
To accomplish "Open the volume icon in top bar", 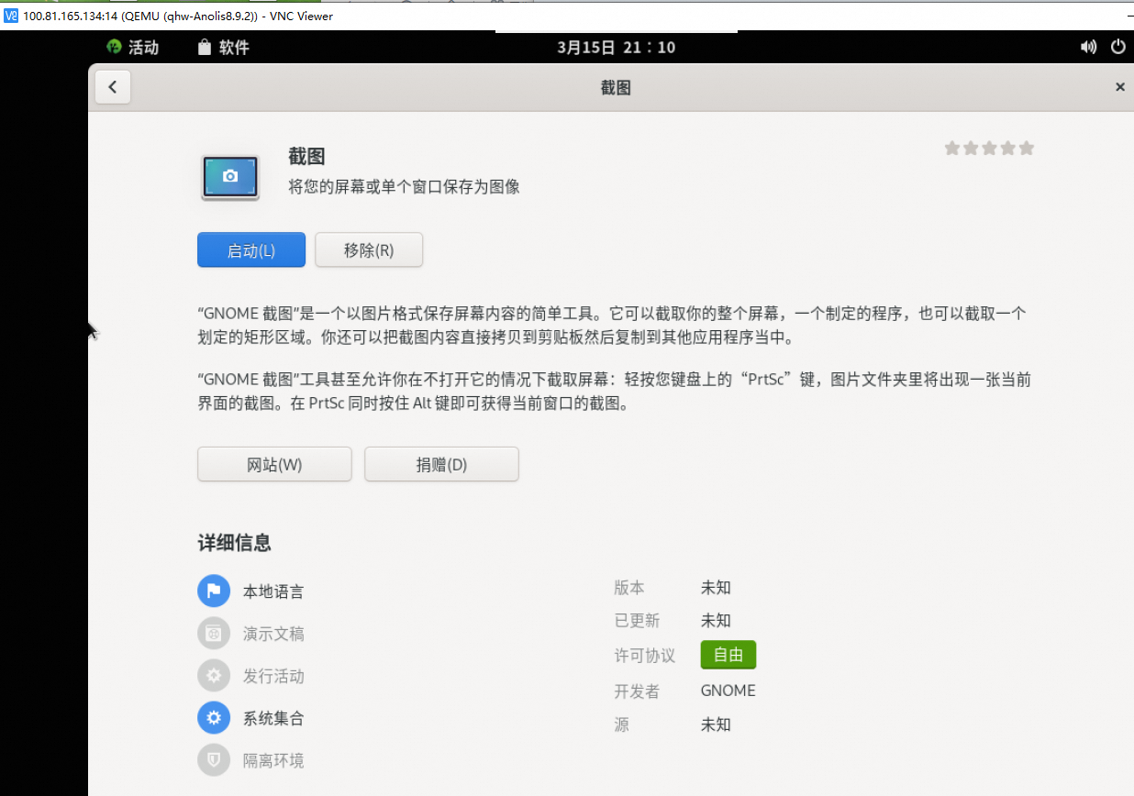I will click(x=1089, y=47).
